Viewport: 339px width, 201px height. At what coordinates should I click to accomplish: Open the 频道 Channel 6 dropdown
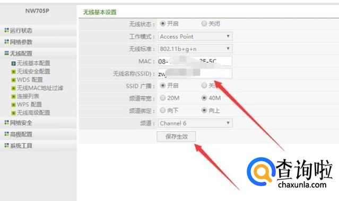(195, 123)
